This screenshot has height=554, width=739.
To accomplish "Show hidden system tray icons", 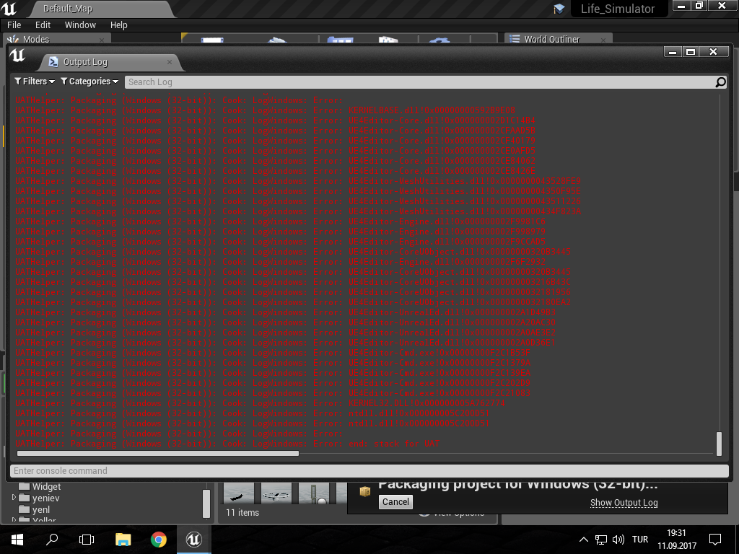I will 583,540.
